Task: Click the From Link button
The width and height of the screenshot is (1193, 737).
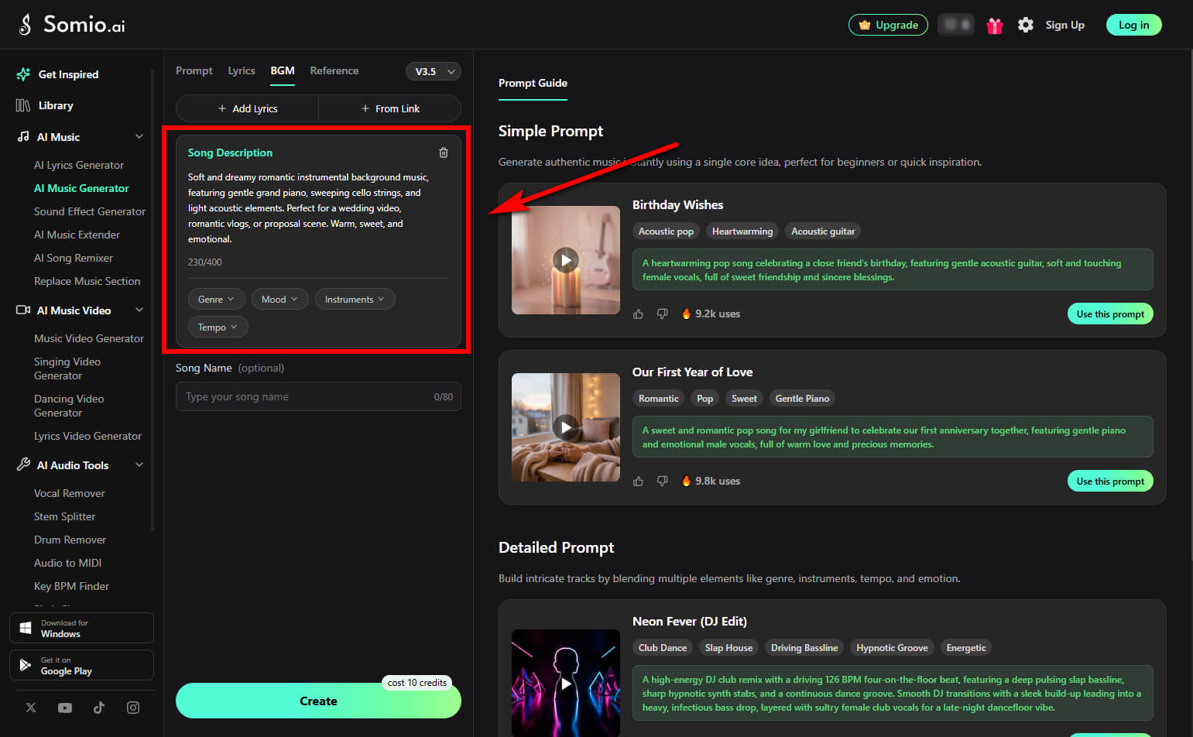Action: pos(390,108)
